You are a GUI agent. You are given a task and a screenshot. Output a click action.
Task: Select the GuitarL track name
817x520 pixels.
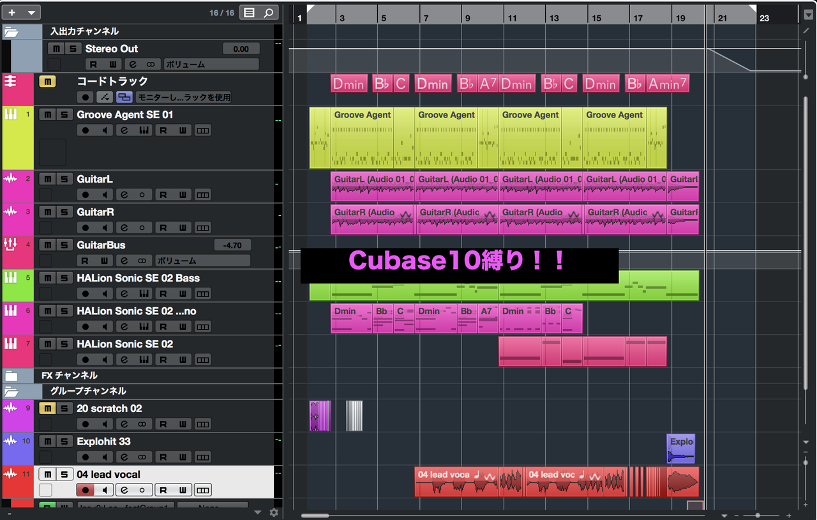[94, 180]
